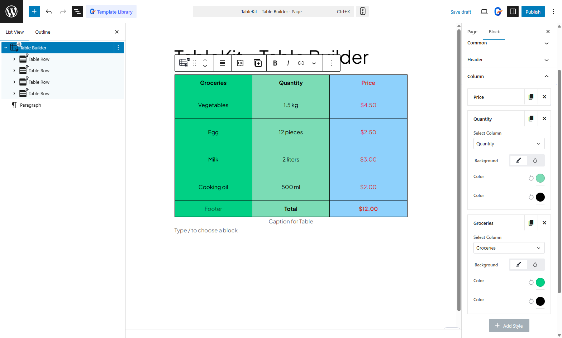Viewport: 562px width, 338px height.
Task: Toggle the document overview list icon
Action: [x=77, y=11]
